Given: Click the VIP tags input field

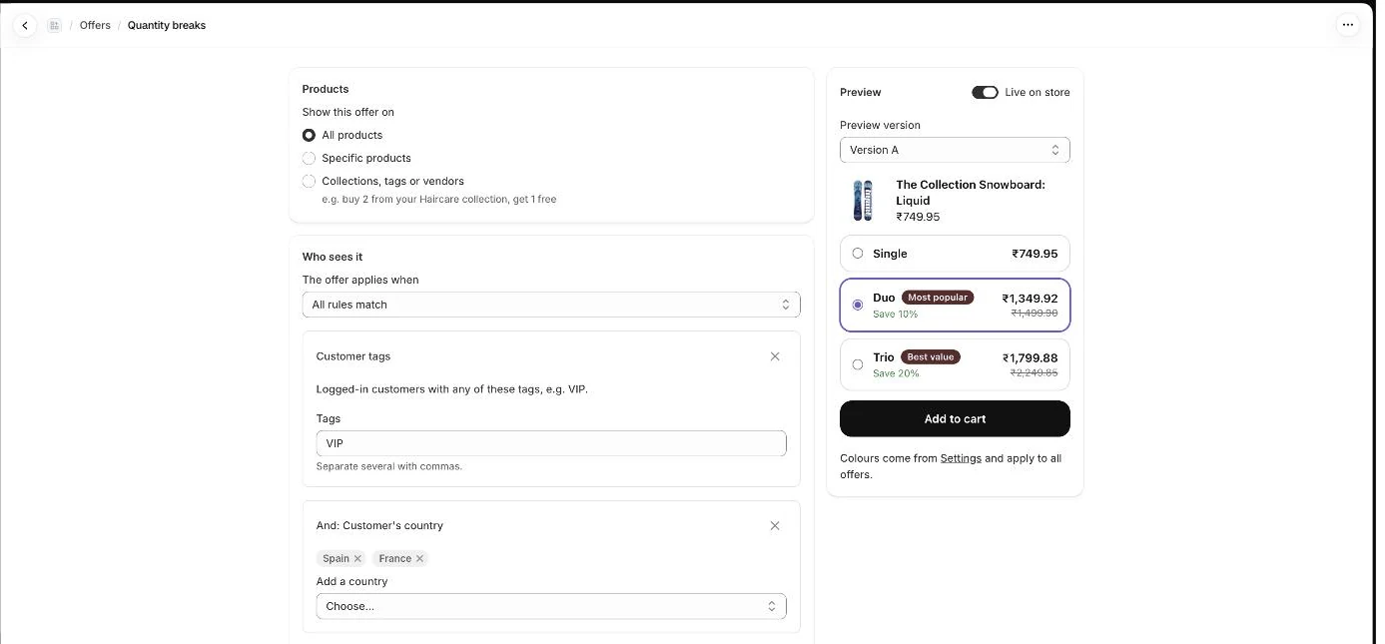Looking at the screenshot, I should coord(551,443).
